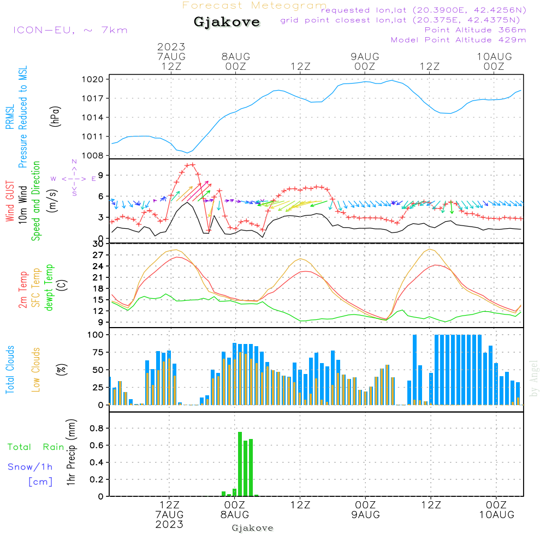Click the tallest green rain bar
The image size is (546, 546).
240,464
